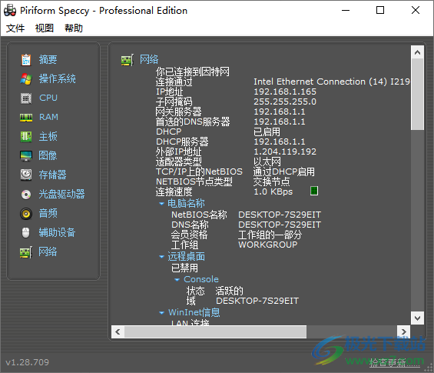
Task: Click the IP address value 192.168.1.165
Action: point(285,92)
